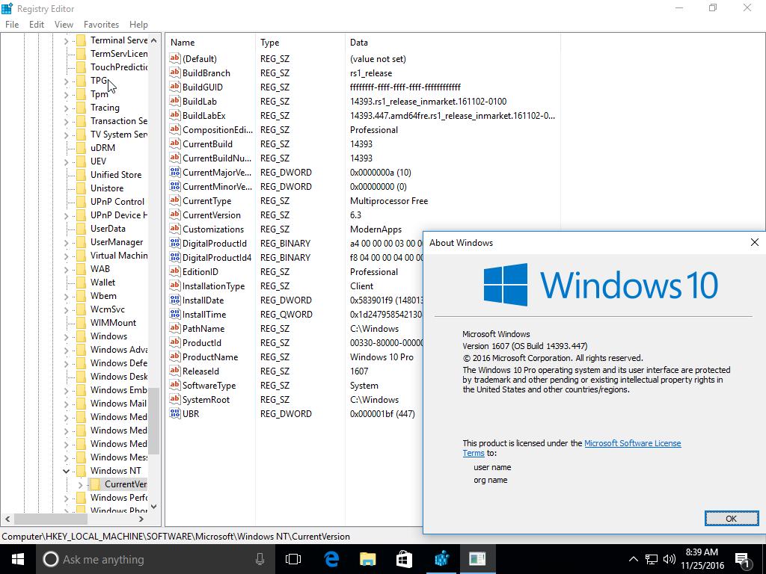Click the ProductName string value icon
766x574 pixels.
(175, 357)
